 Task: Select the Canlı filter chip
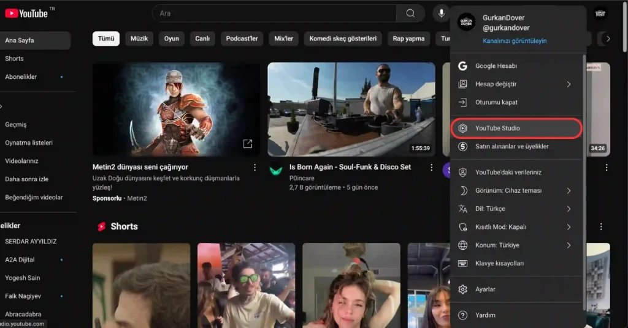point(202,39)
